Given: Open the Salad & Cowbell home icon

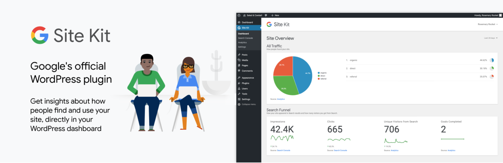Looking at the screenshot, I should pos(244,15).
